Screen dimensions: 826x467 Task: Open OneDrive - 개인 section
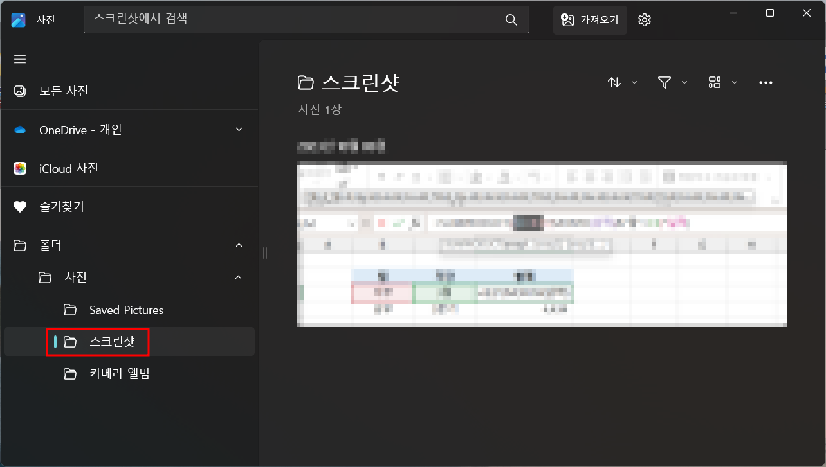(x=129, y=130)
